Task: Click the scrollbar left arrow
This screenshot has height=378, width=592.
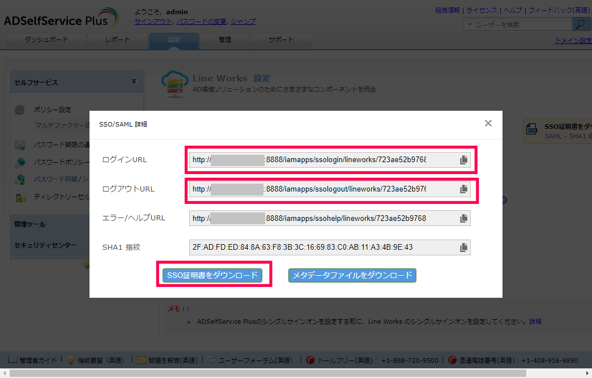Action: [x=4, y=373]
